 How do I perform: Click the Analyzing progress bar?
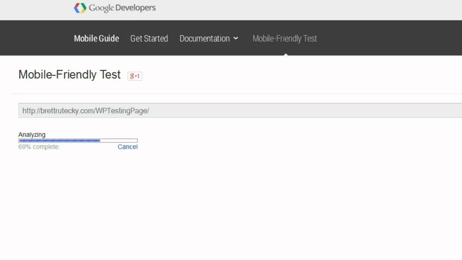point(78,140)
